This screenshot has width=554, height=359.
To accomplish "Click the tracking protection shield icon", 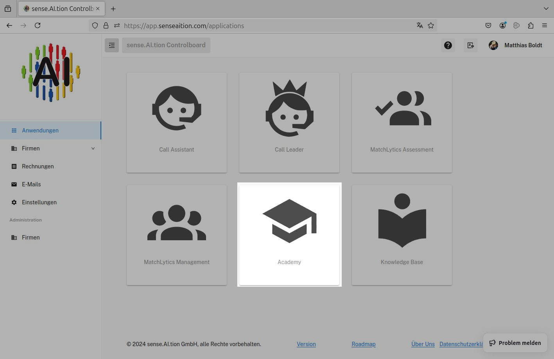I will click(95, 25).
